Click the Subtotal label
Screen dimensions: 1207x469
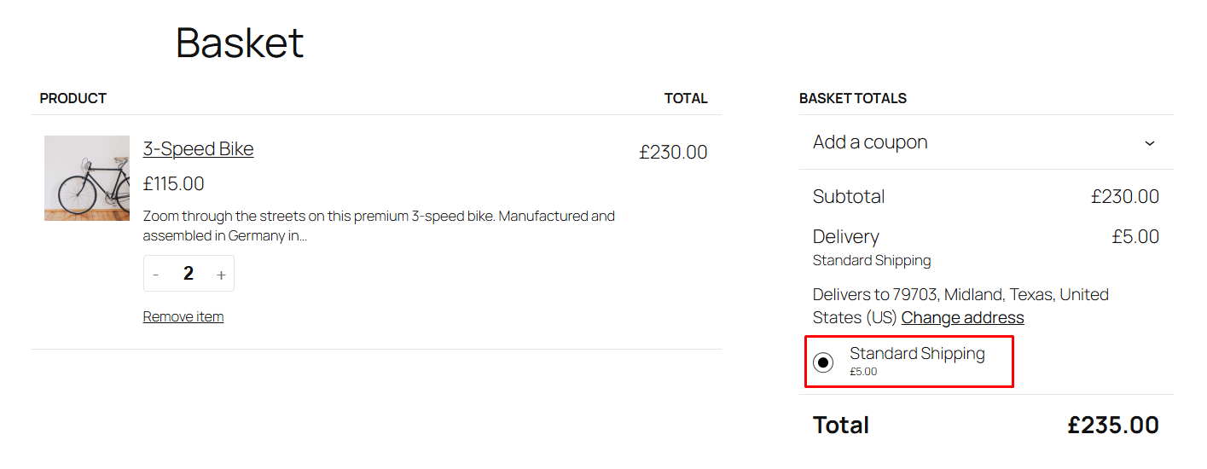849,196
